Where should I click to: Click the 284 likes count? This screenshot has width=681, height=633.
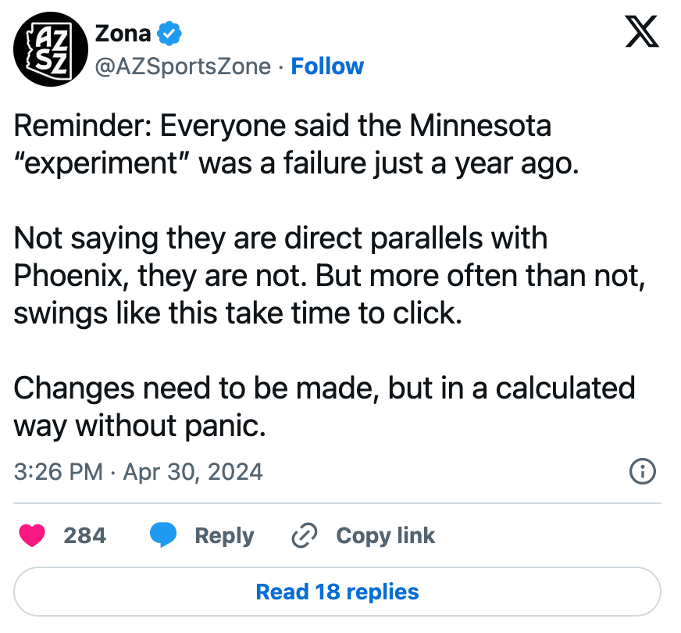[x=84, y=535]
